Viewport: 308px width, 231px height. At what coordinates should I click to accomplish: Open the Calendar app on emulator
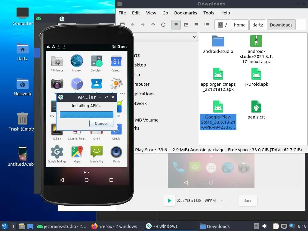pos(116,63)
